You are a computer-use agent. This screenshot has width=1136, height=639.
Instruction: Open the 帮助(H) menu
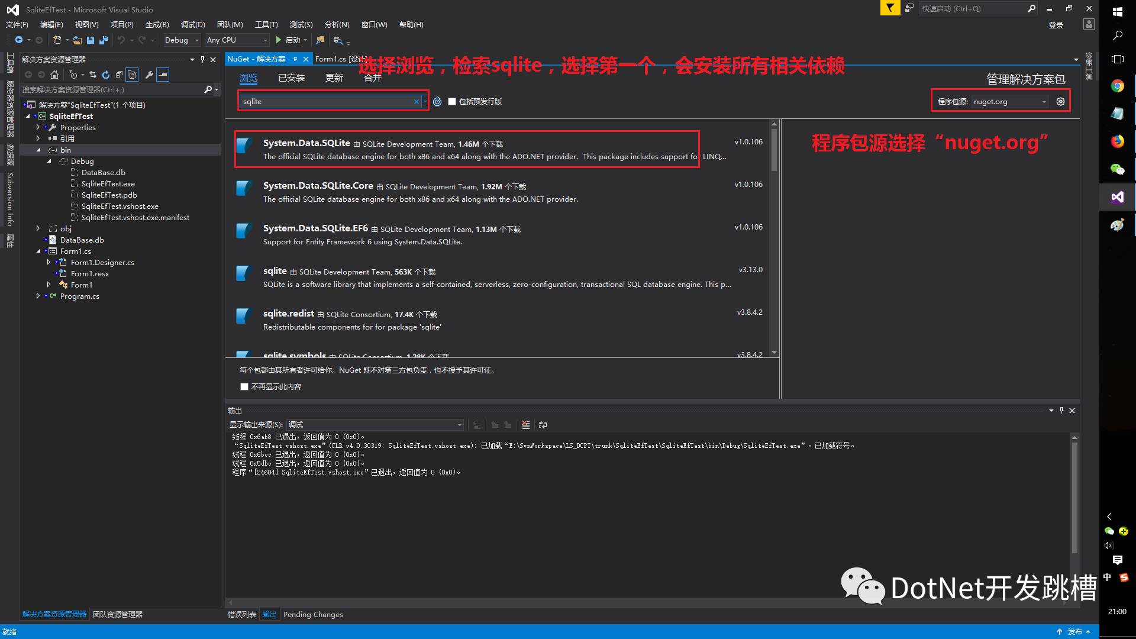click(x=411, y=24)
